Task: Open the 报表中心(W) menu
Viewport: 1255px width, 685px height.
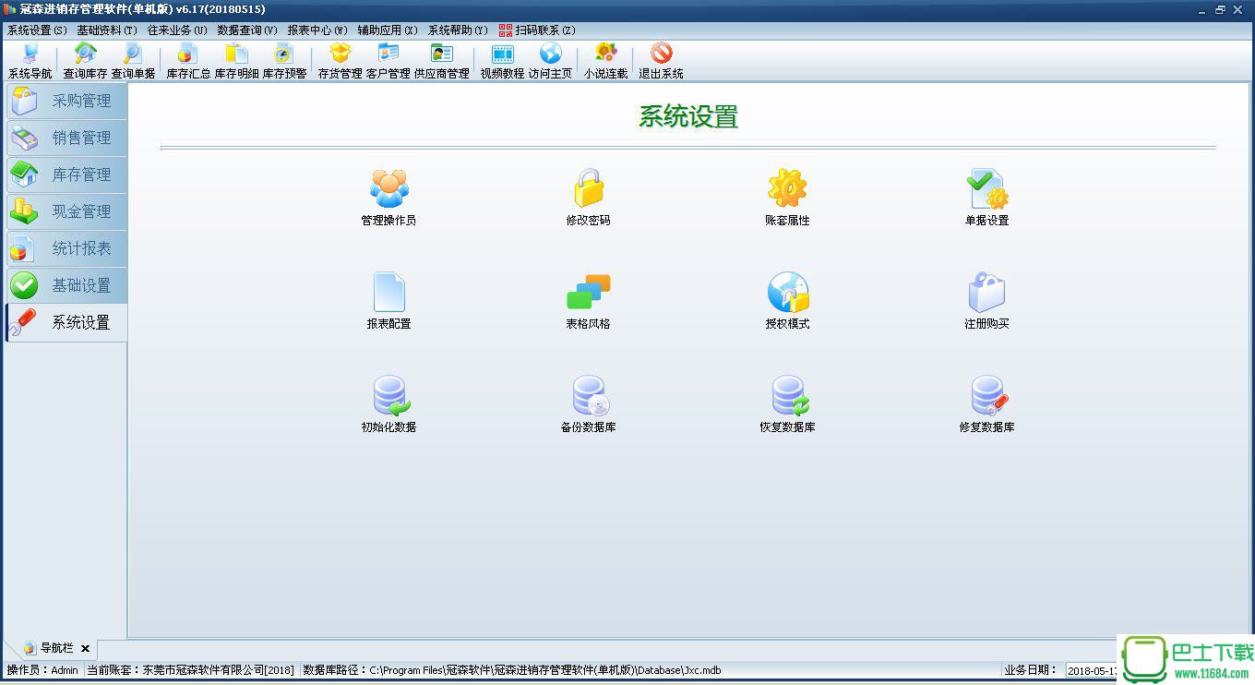Action: [x=317, y=30]
